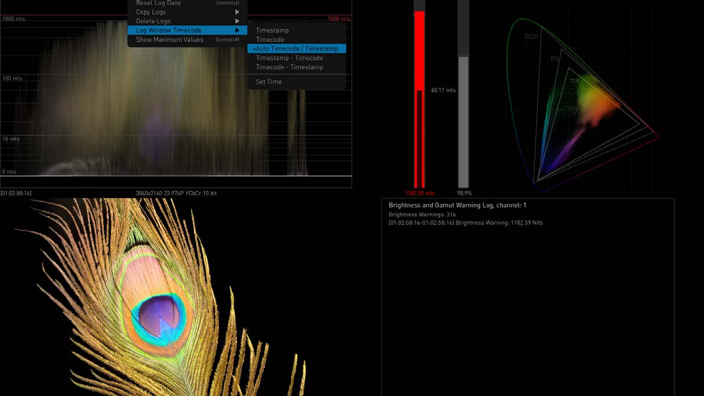Select the 1182.59 Nits brightness warning entry

[x=465, y=223]
